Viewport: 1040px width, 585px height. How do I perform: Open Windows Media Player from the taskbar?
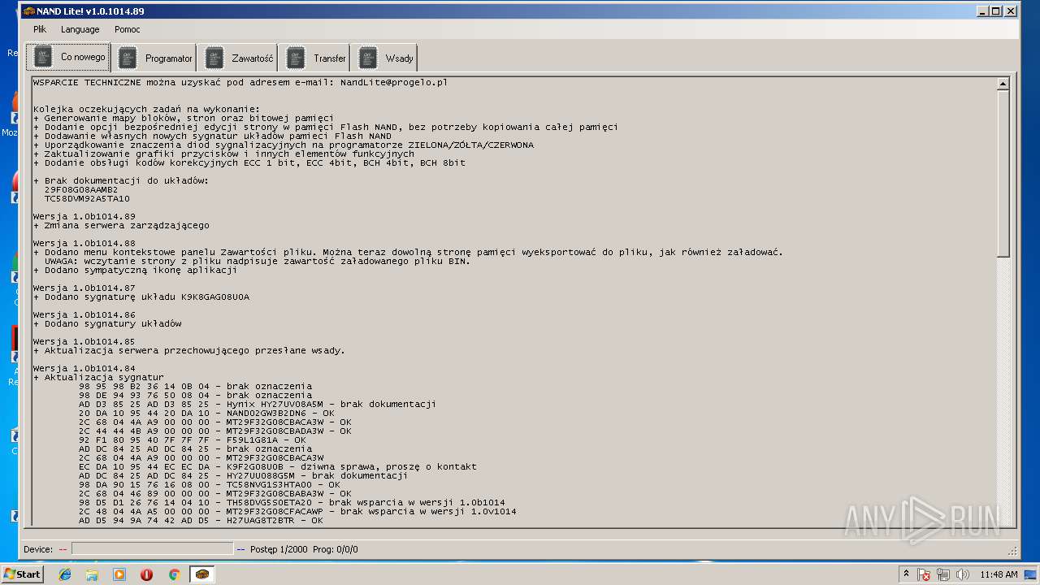[119, 574]
